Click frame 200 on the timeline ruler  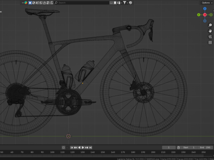[153, 152]
